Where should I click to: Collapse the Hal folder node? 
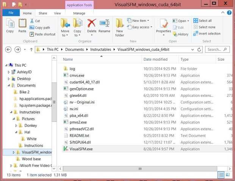point(16,132)
